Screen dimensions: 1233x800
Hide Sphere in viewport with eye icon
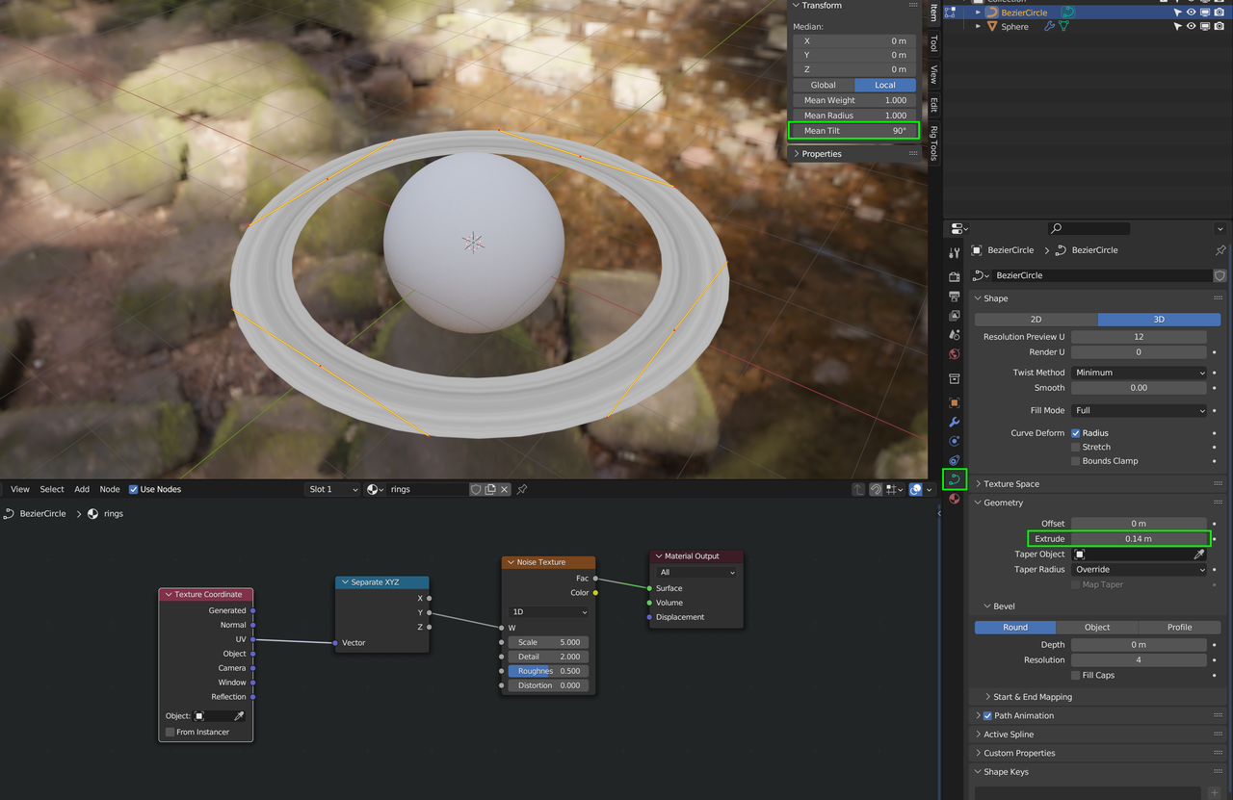[1191, 27]
